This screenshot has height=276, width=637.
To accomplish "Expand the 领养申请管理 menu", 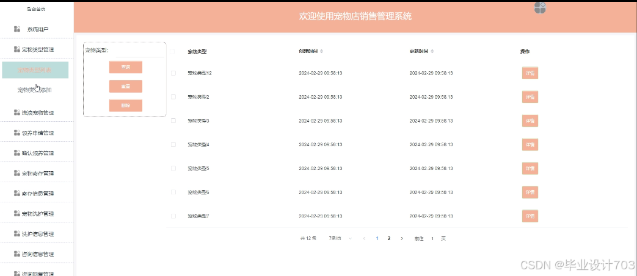I will point(37,133).
